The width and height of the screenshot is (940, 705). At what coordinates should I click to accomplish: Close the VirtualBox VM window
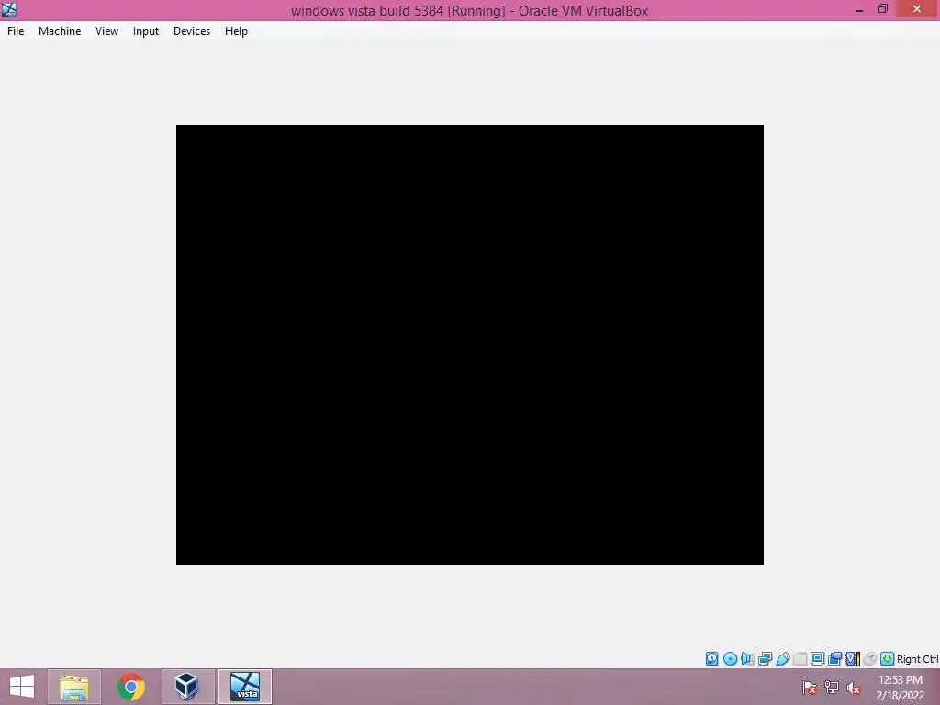point(917,9)
